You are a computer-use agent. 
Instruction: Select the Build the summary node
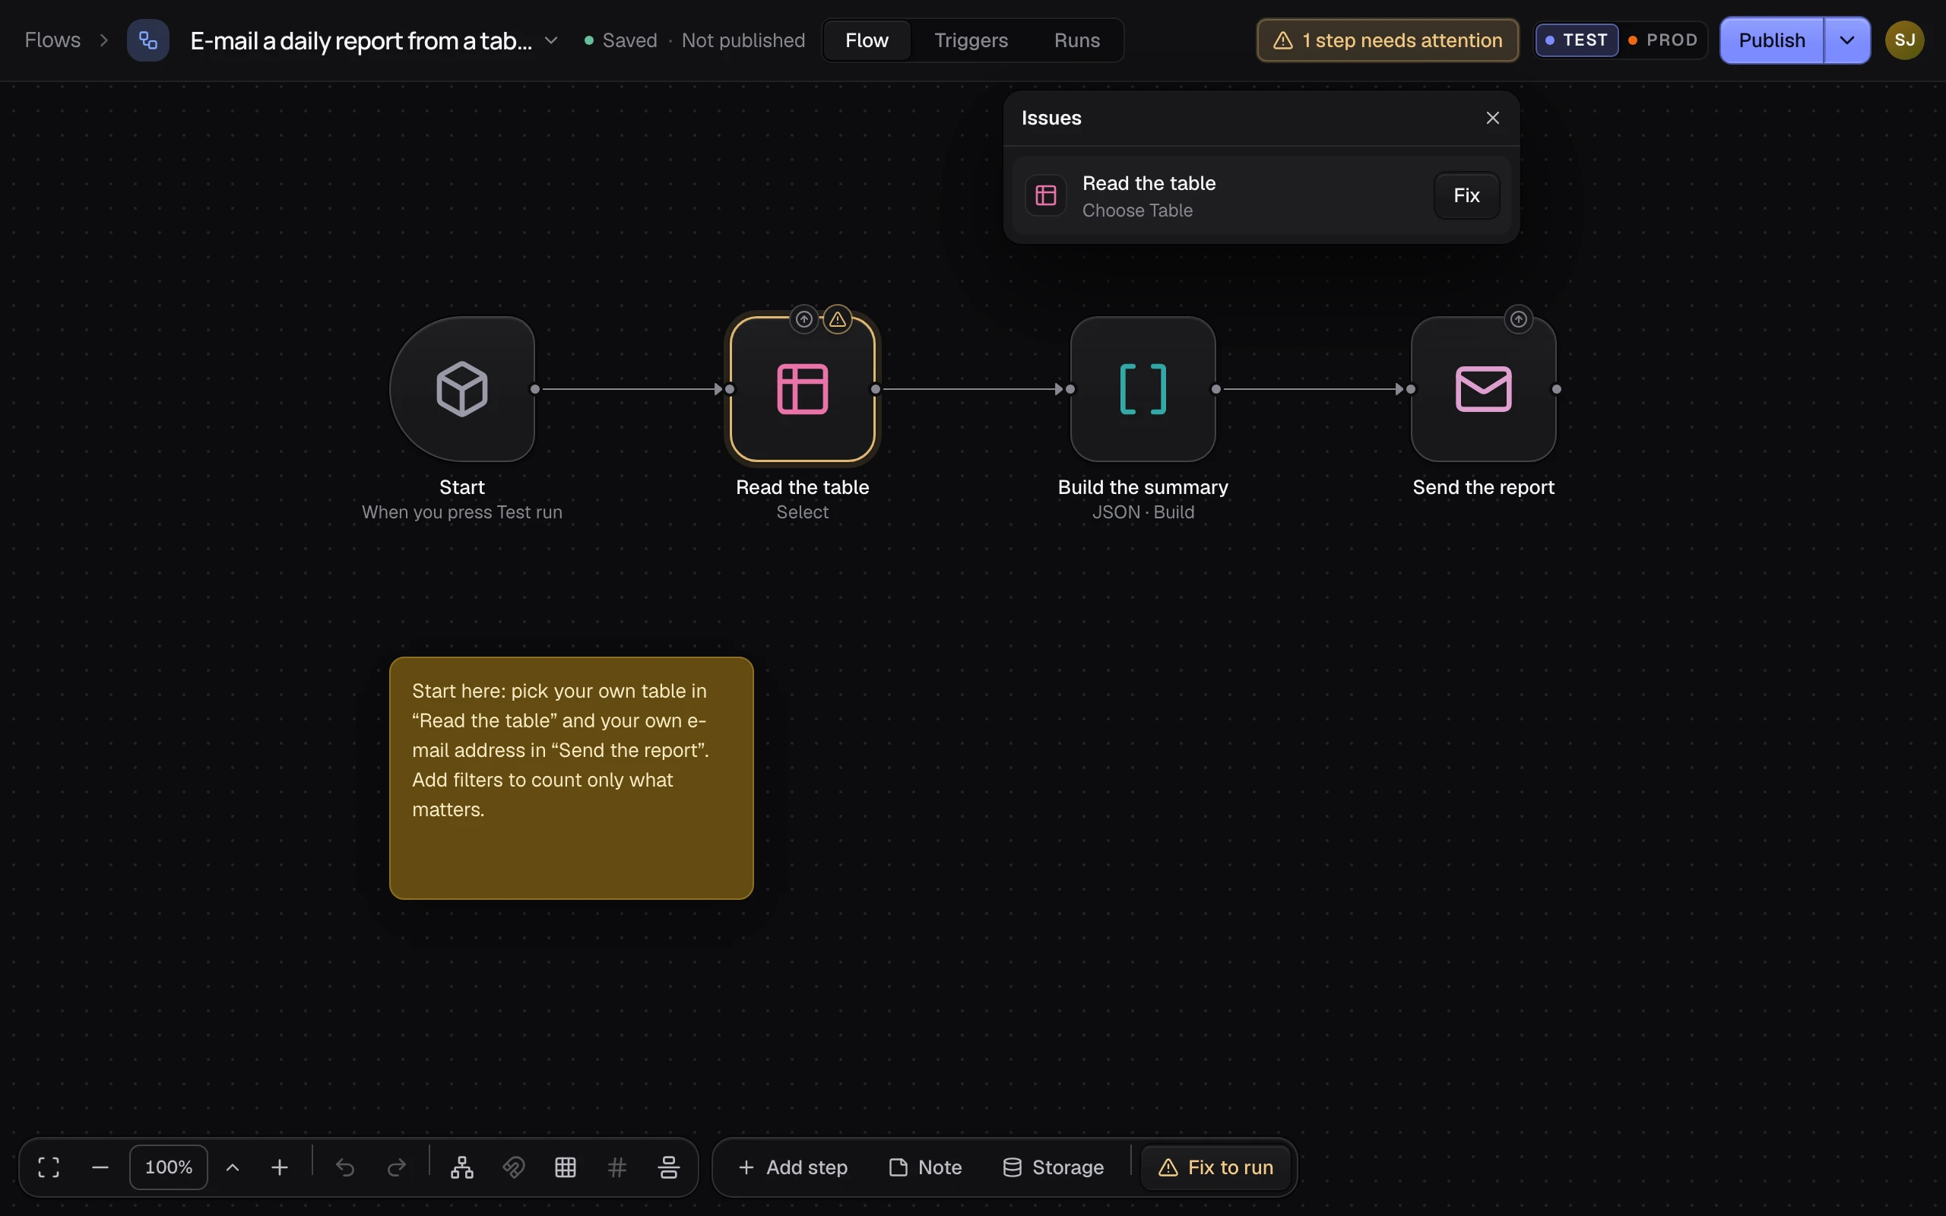pos(1143,389)
